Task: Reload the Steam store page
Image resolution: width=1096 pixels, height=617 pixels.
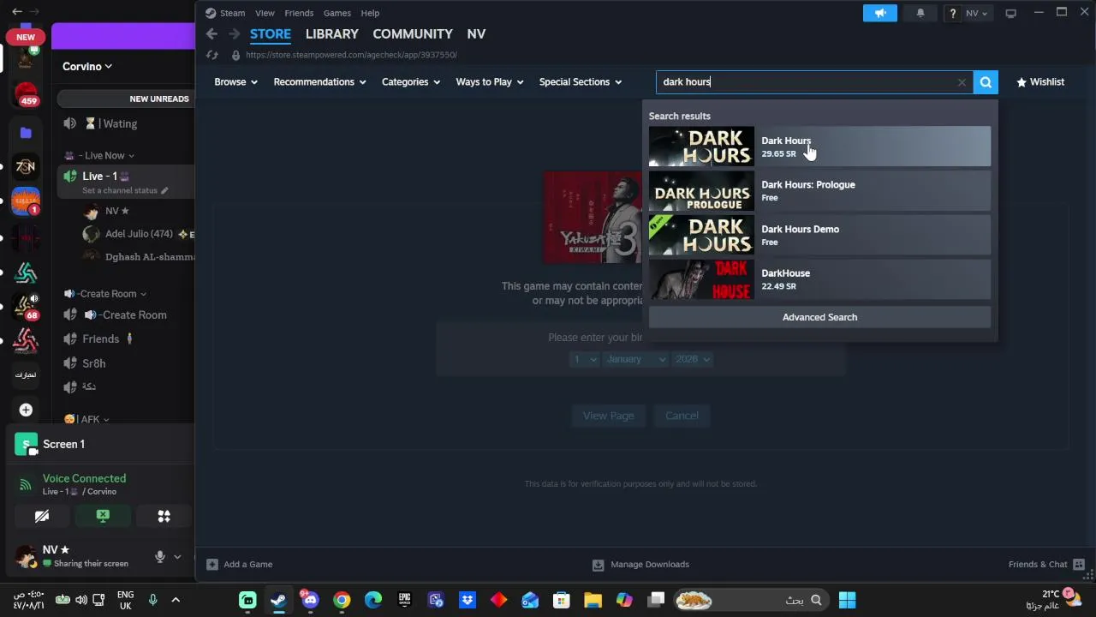Action: [212, 55]
